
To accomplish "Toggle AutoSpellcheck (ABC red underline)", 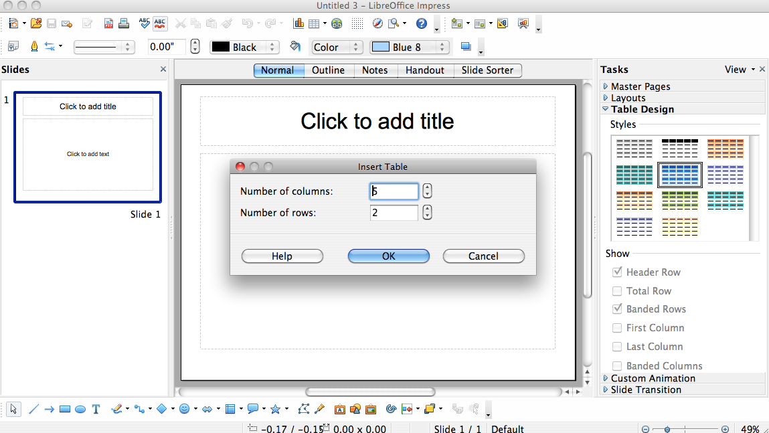I will (x=160, y=23).
